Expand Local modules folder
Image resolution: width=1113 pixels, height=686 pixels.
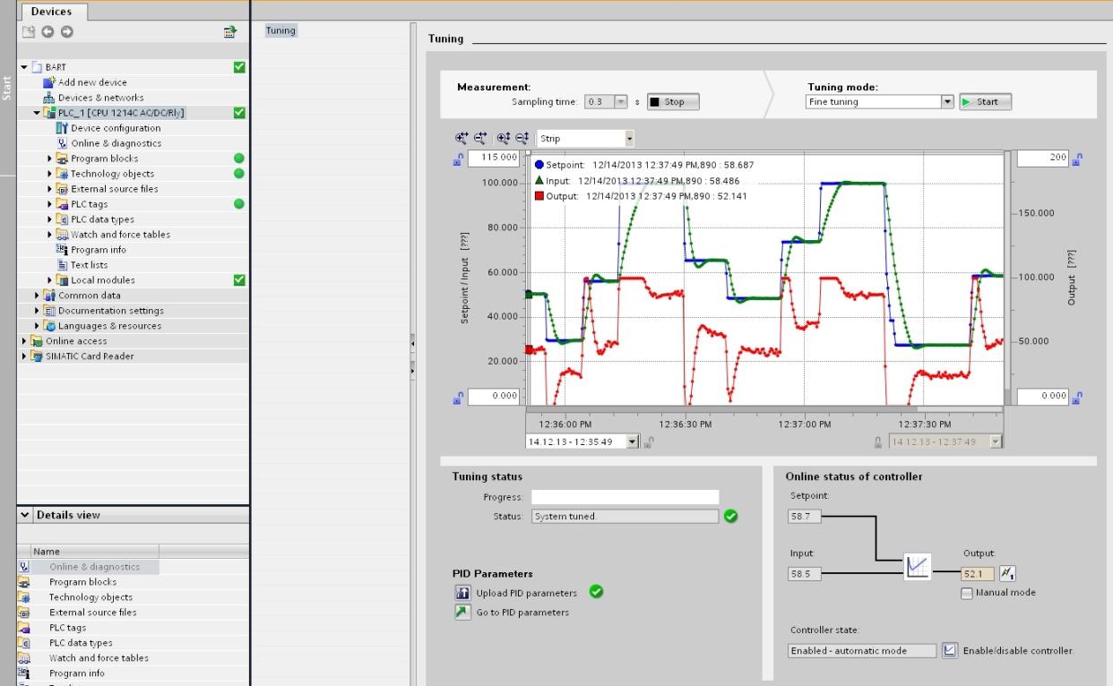pyautogui.click(x=51, y=280)
